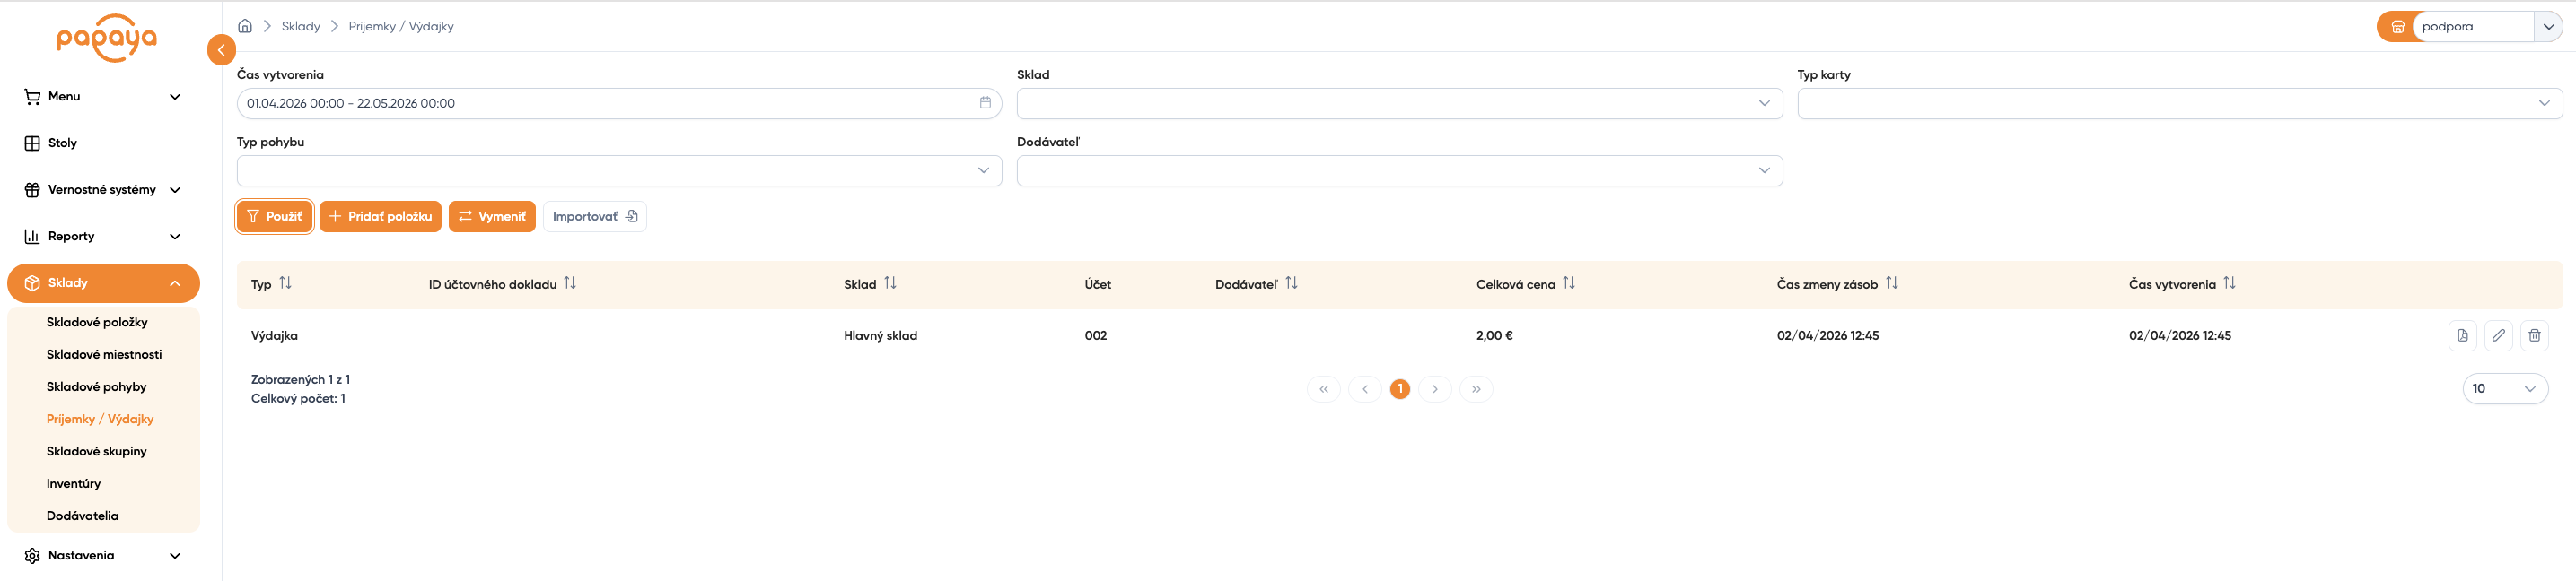Screen dimensions: 2576x581
Task: Sort by Čas vytvorenia column
Action: tap(2229, 283)
